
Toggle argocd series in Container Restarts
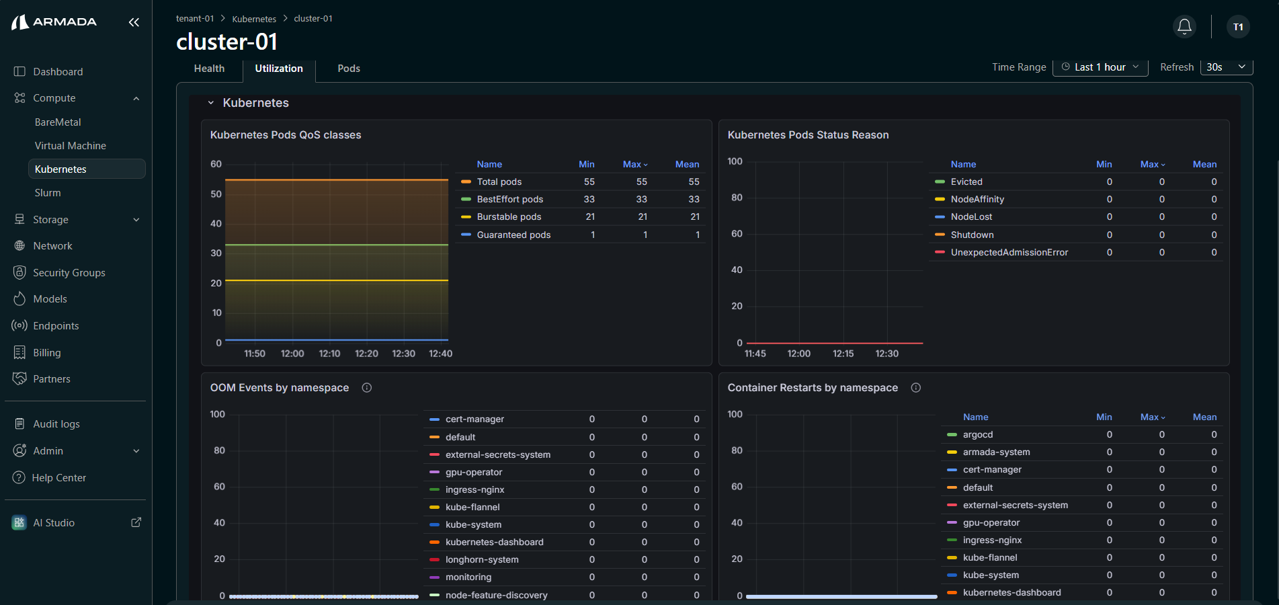point(977,435)
